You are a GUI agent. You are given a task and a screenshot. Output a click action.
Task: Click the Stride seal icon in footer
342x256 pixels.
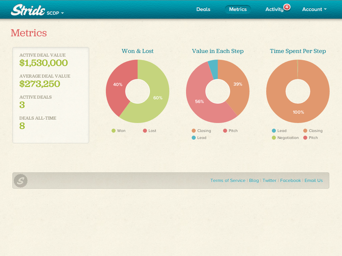pyautogui.click(x=21, y=181)
